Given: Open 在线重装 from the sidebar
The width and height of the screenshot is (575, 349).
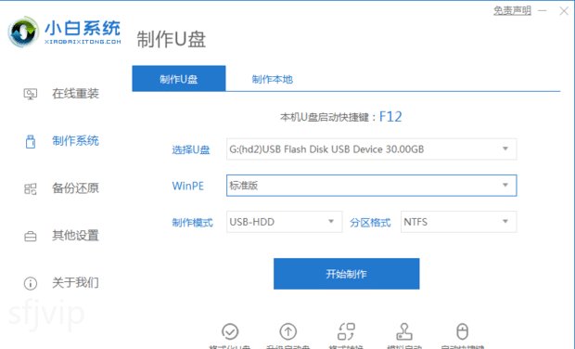Looking at the screenshot, I should pos(75,94).
